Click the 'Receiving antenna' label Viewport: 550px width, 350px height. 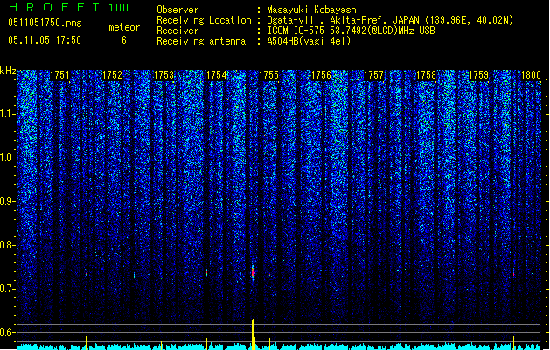click(x=201, y=41)
